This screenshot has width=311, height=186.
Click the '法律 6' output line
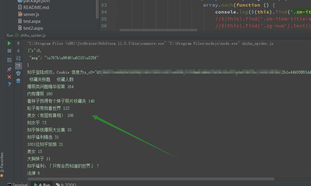pyautogui.click(x=34, y=173)
